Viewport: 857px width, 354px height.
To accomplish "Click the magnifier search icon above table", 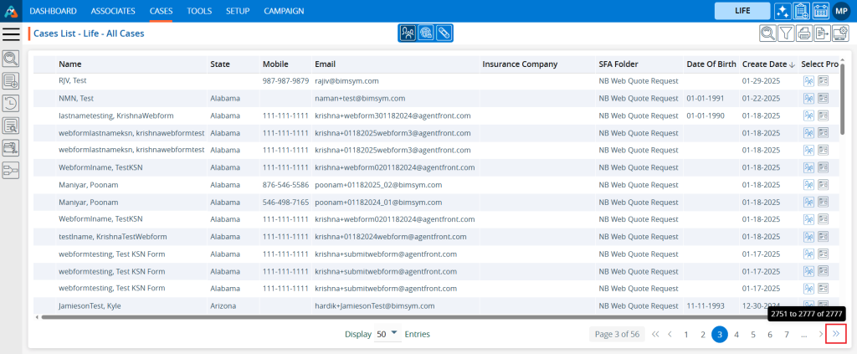I will [x=767, y=33].
